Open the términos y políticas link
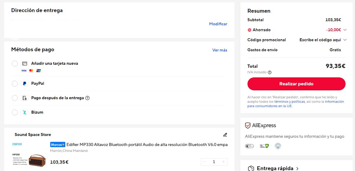The image size is (355, 171). pos(289,101)
